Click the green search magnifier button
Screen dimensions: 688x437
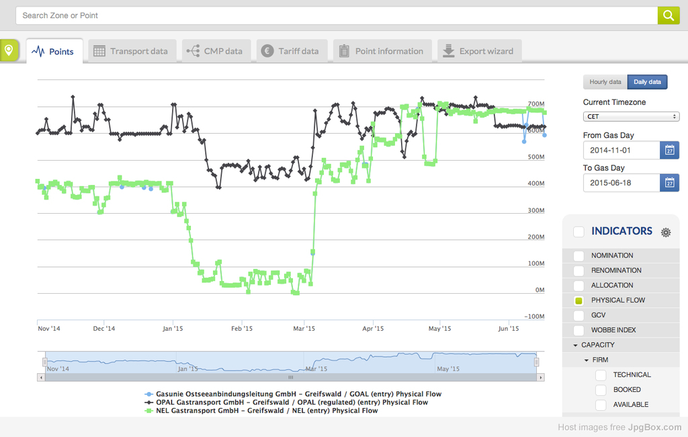click(x=668, y=15)
